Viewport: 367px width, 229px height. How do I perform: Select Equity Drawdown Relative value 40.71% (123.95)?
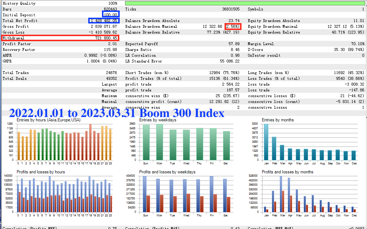point(348,32)
